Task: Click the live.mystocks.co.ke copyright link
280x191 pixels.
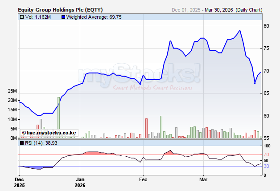Action: pyautogui.click(x=49, y=133)
